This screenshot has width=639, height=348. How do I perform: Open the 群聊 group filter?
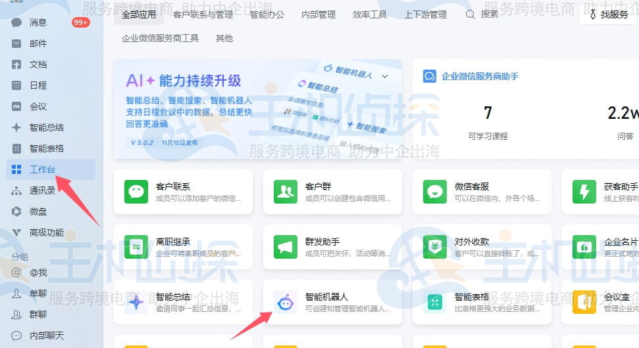(x=38, y=315)
